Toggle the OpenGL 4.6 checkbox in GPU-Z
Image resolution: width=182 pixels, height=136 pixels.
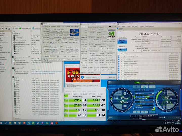tap(108, 70)
